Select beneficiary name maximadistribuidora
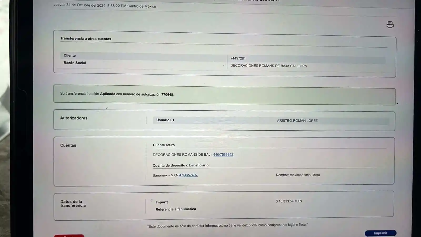Image resolution: width=421 pixels, height=237 pixels. 304,175
